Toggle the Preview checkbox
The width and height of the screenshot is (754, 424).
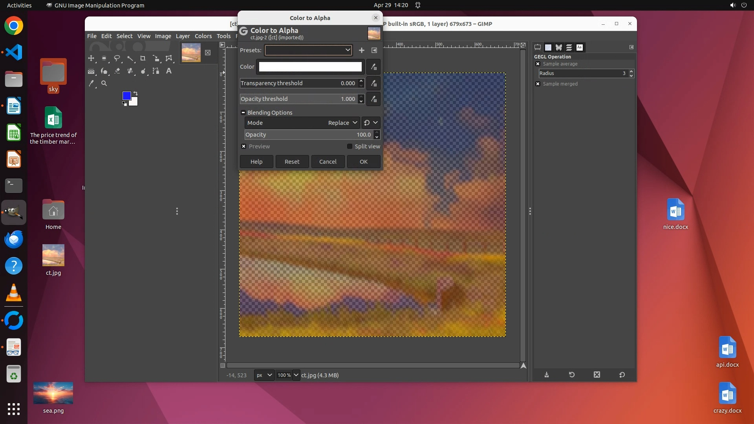coord(244,146)
